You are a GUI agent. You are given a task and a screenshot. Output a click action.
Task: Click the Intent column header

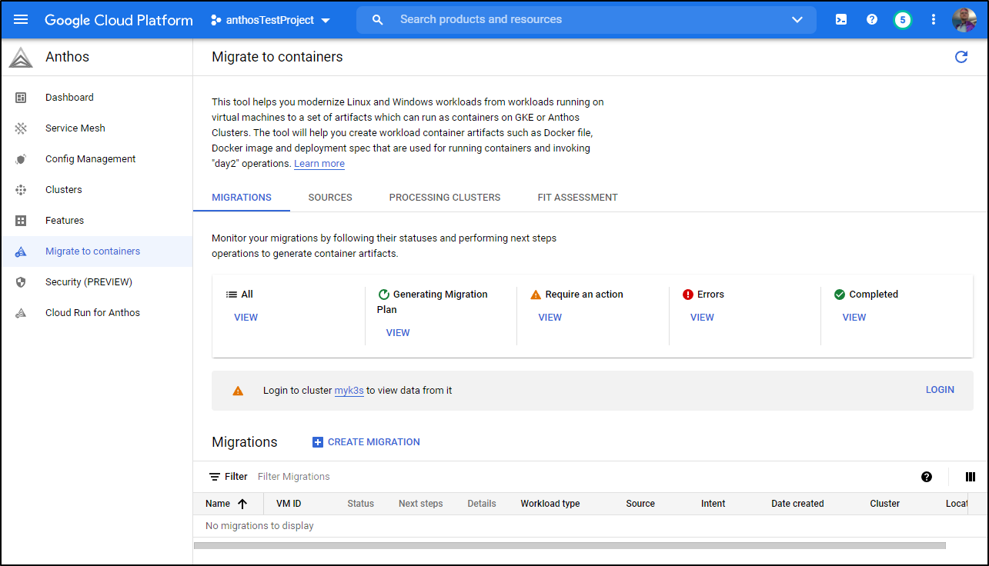[713, 504]
